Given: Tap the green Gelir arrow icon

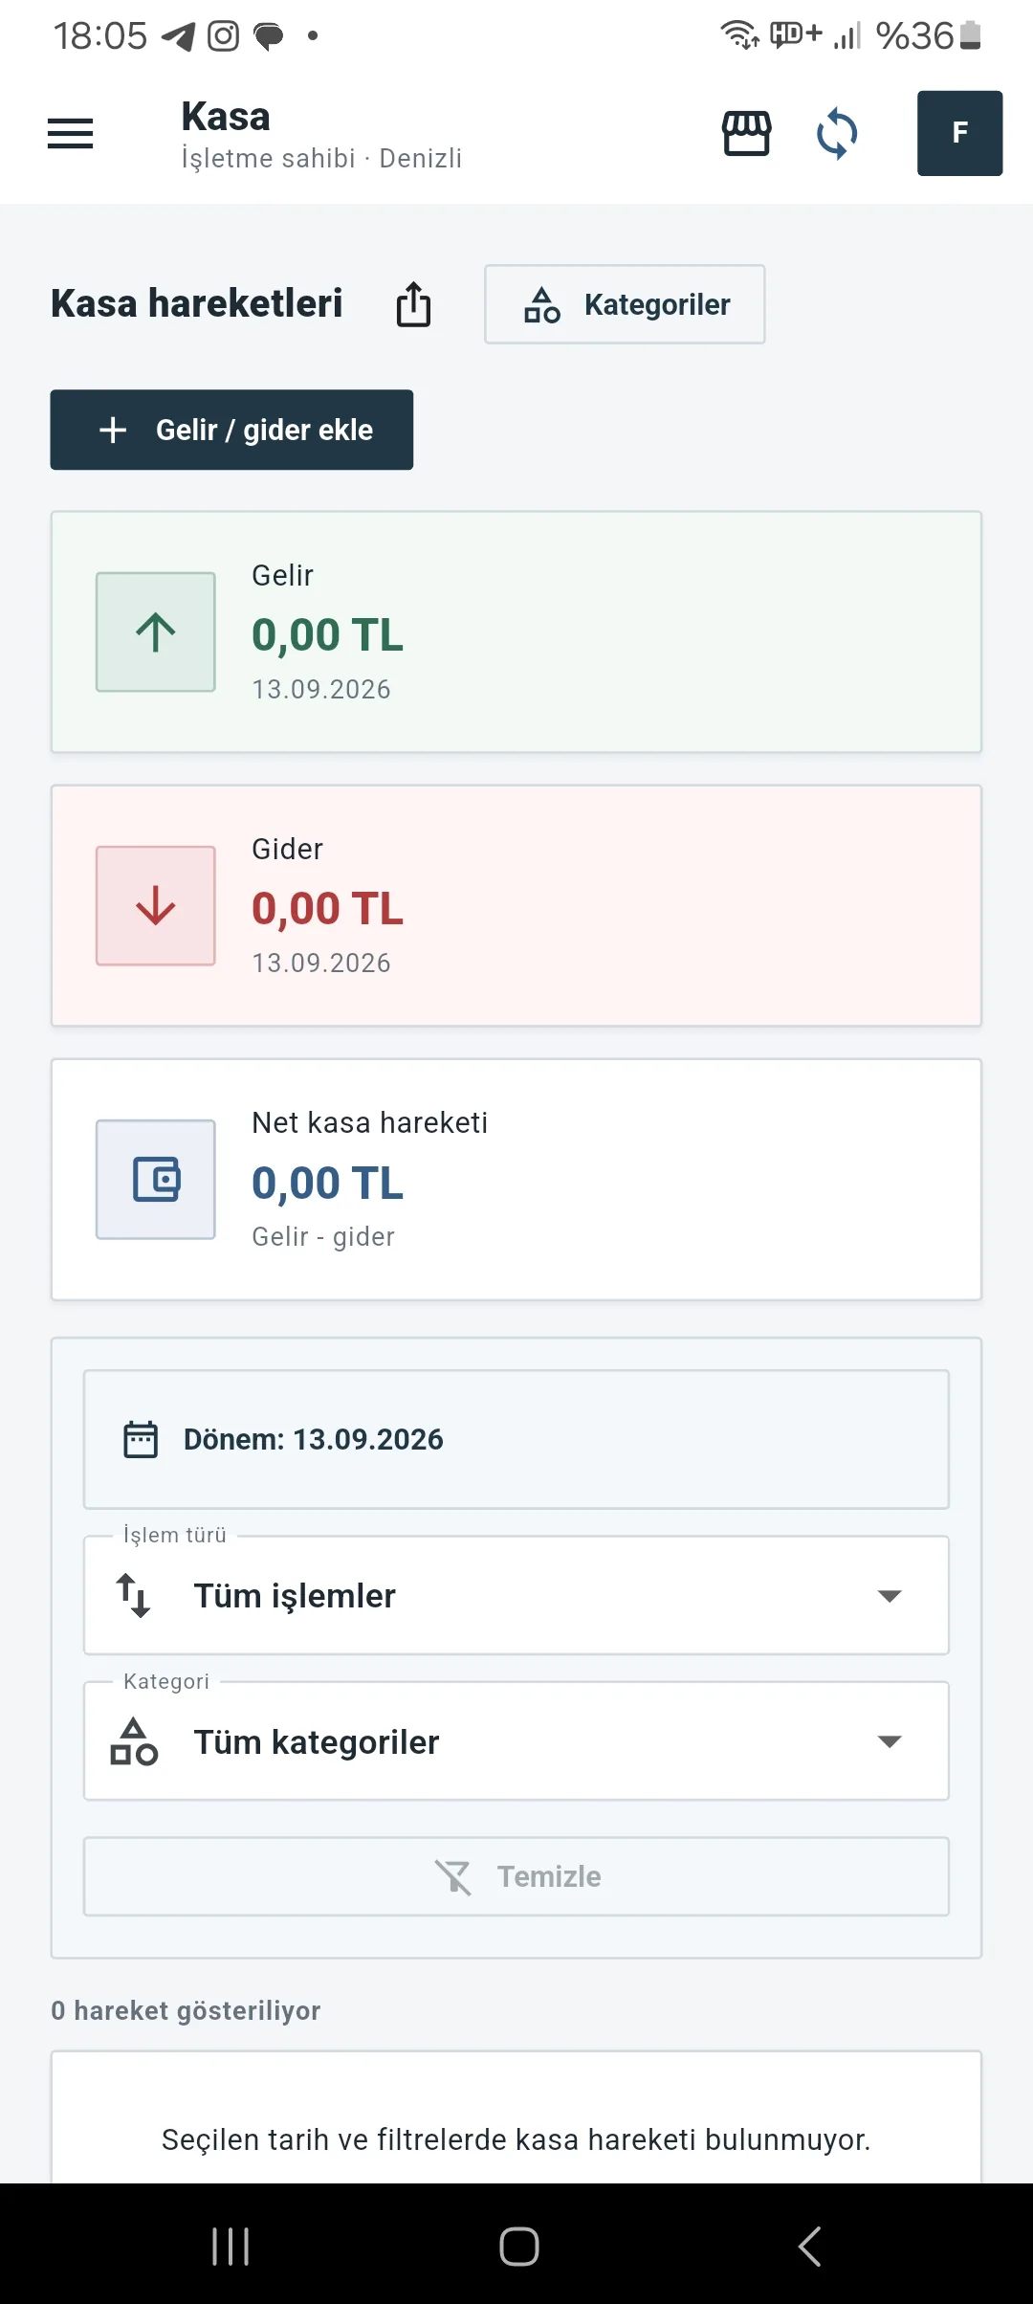Looking at the screenshot, I should (x=156, y=631).
